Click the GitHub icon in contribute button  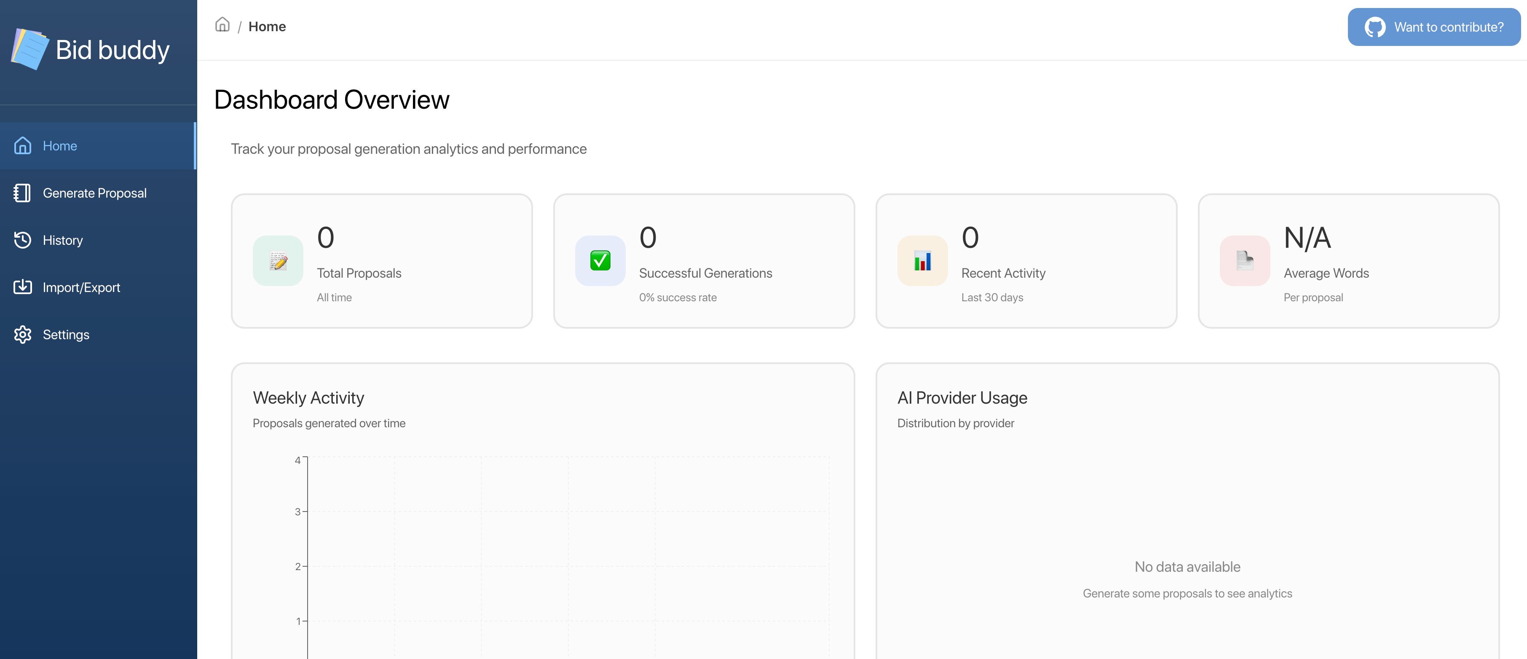[1374, 27]
